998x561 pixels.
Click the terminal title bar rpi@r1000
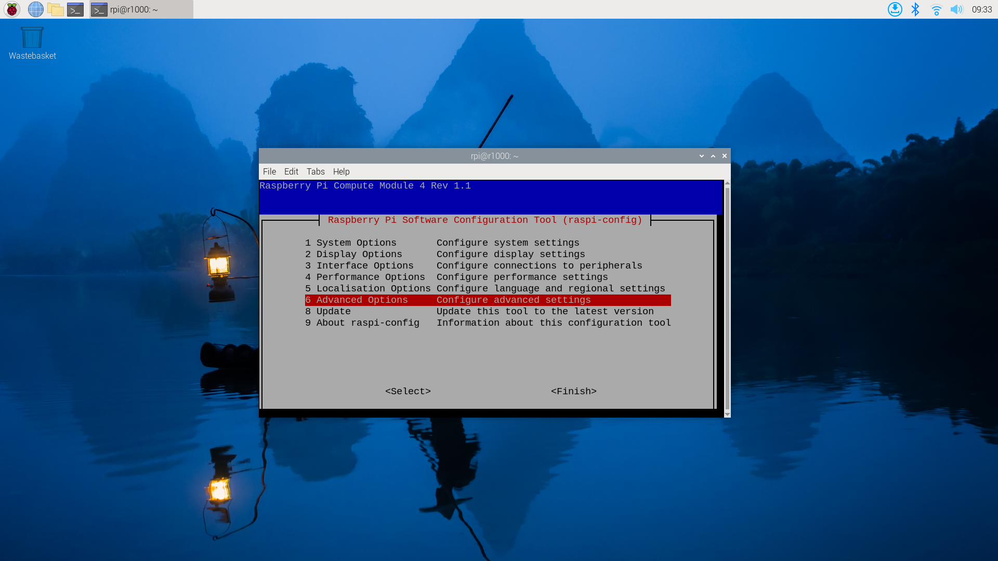coord(494,156)
